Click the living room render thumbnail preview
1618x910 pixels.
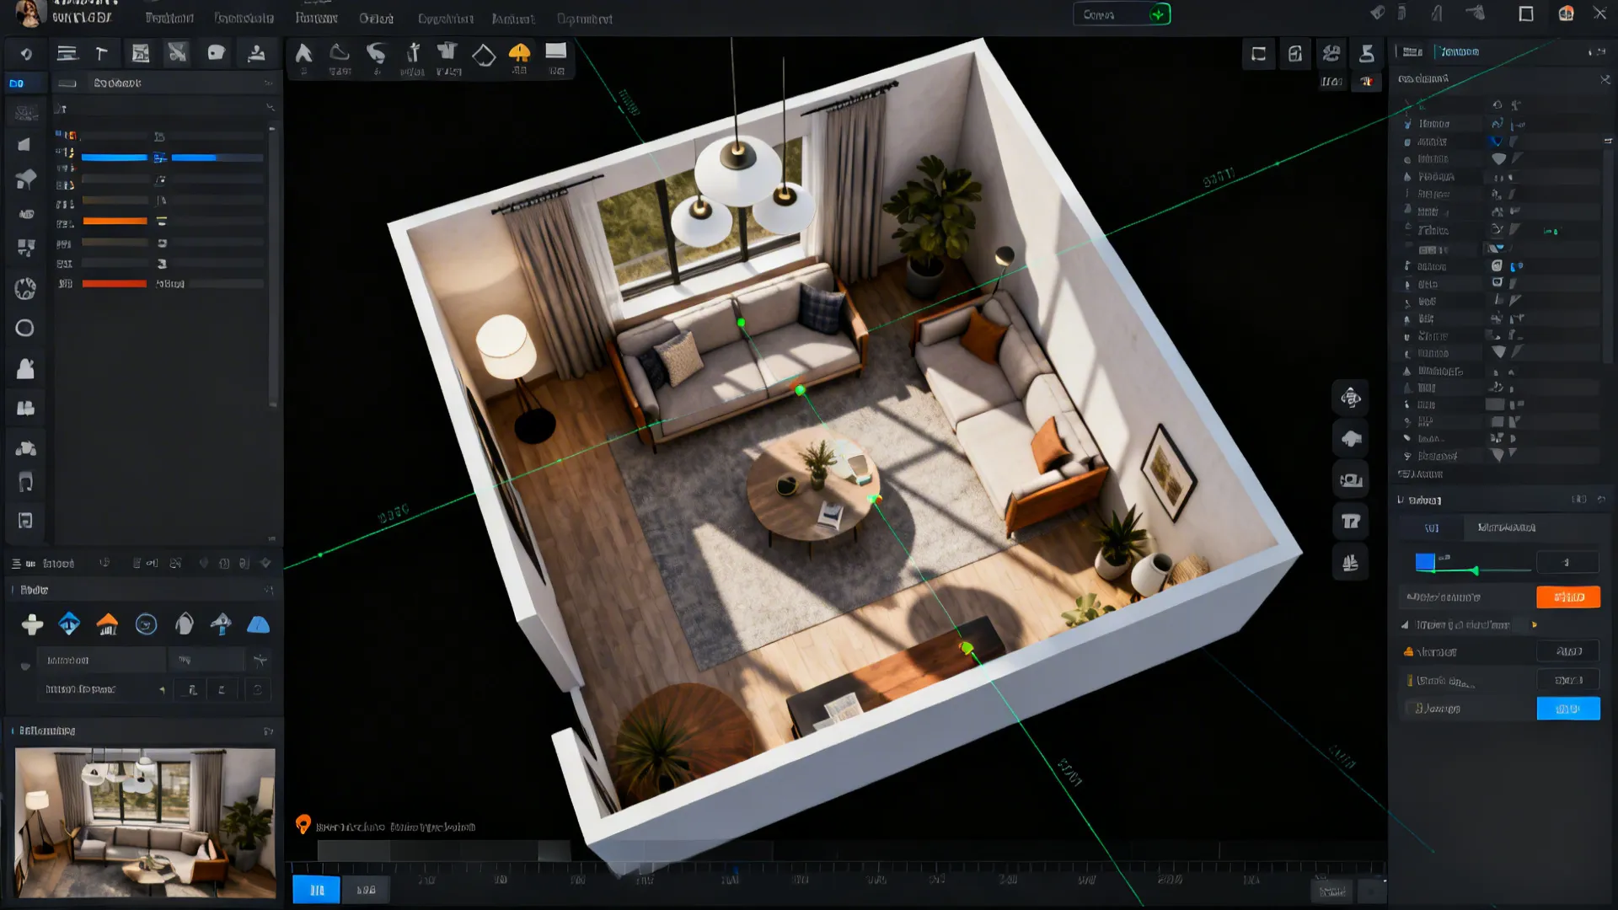145,822
